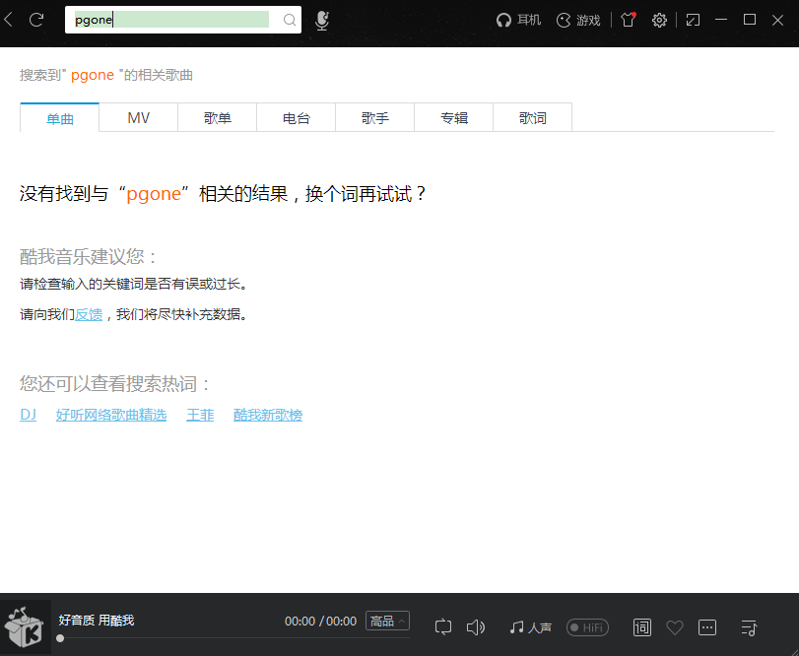Switch to mini player mode
799x656 pixels.
click(x=693, y=19)
